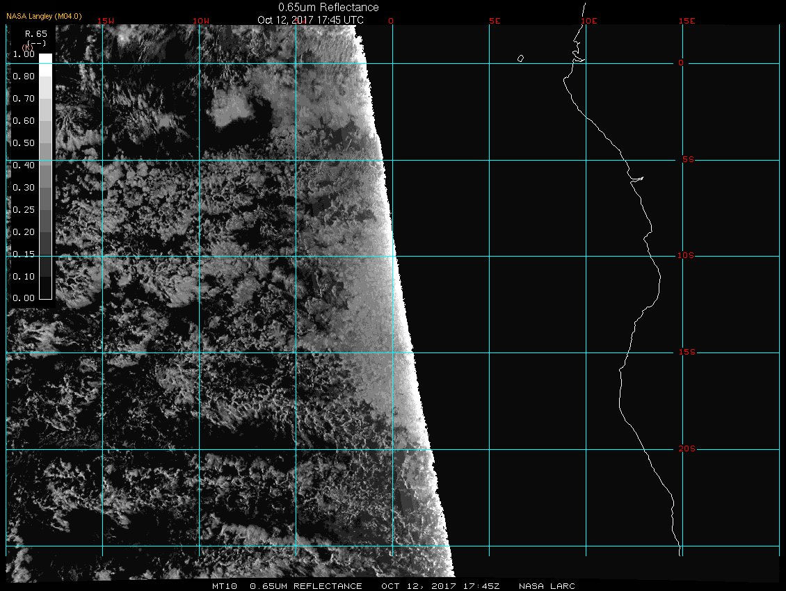
Task: Click the 0.60 legend value
Action: (x=24, y=121)
